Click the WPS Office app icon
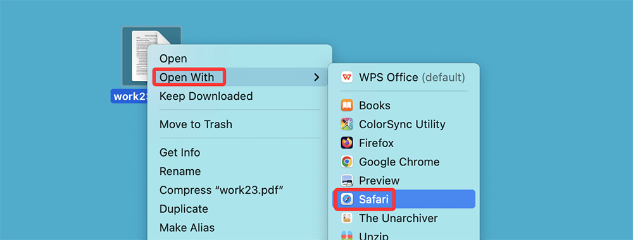 tap(347, 77)
